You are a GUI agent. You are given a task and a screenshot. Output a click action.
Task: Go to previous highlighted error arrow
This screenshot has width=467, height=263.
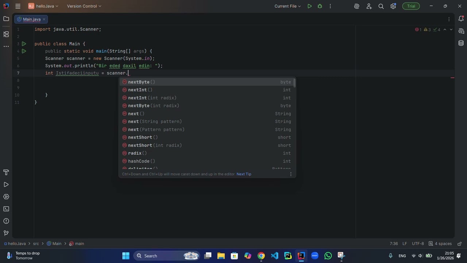[x=445, y=30]
